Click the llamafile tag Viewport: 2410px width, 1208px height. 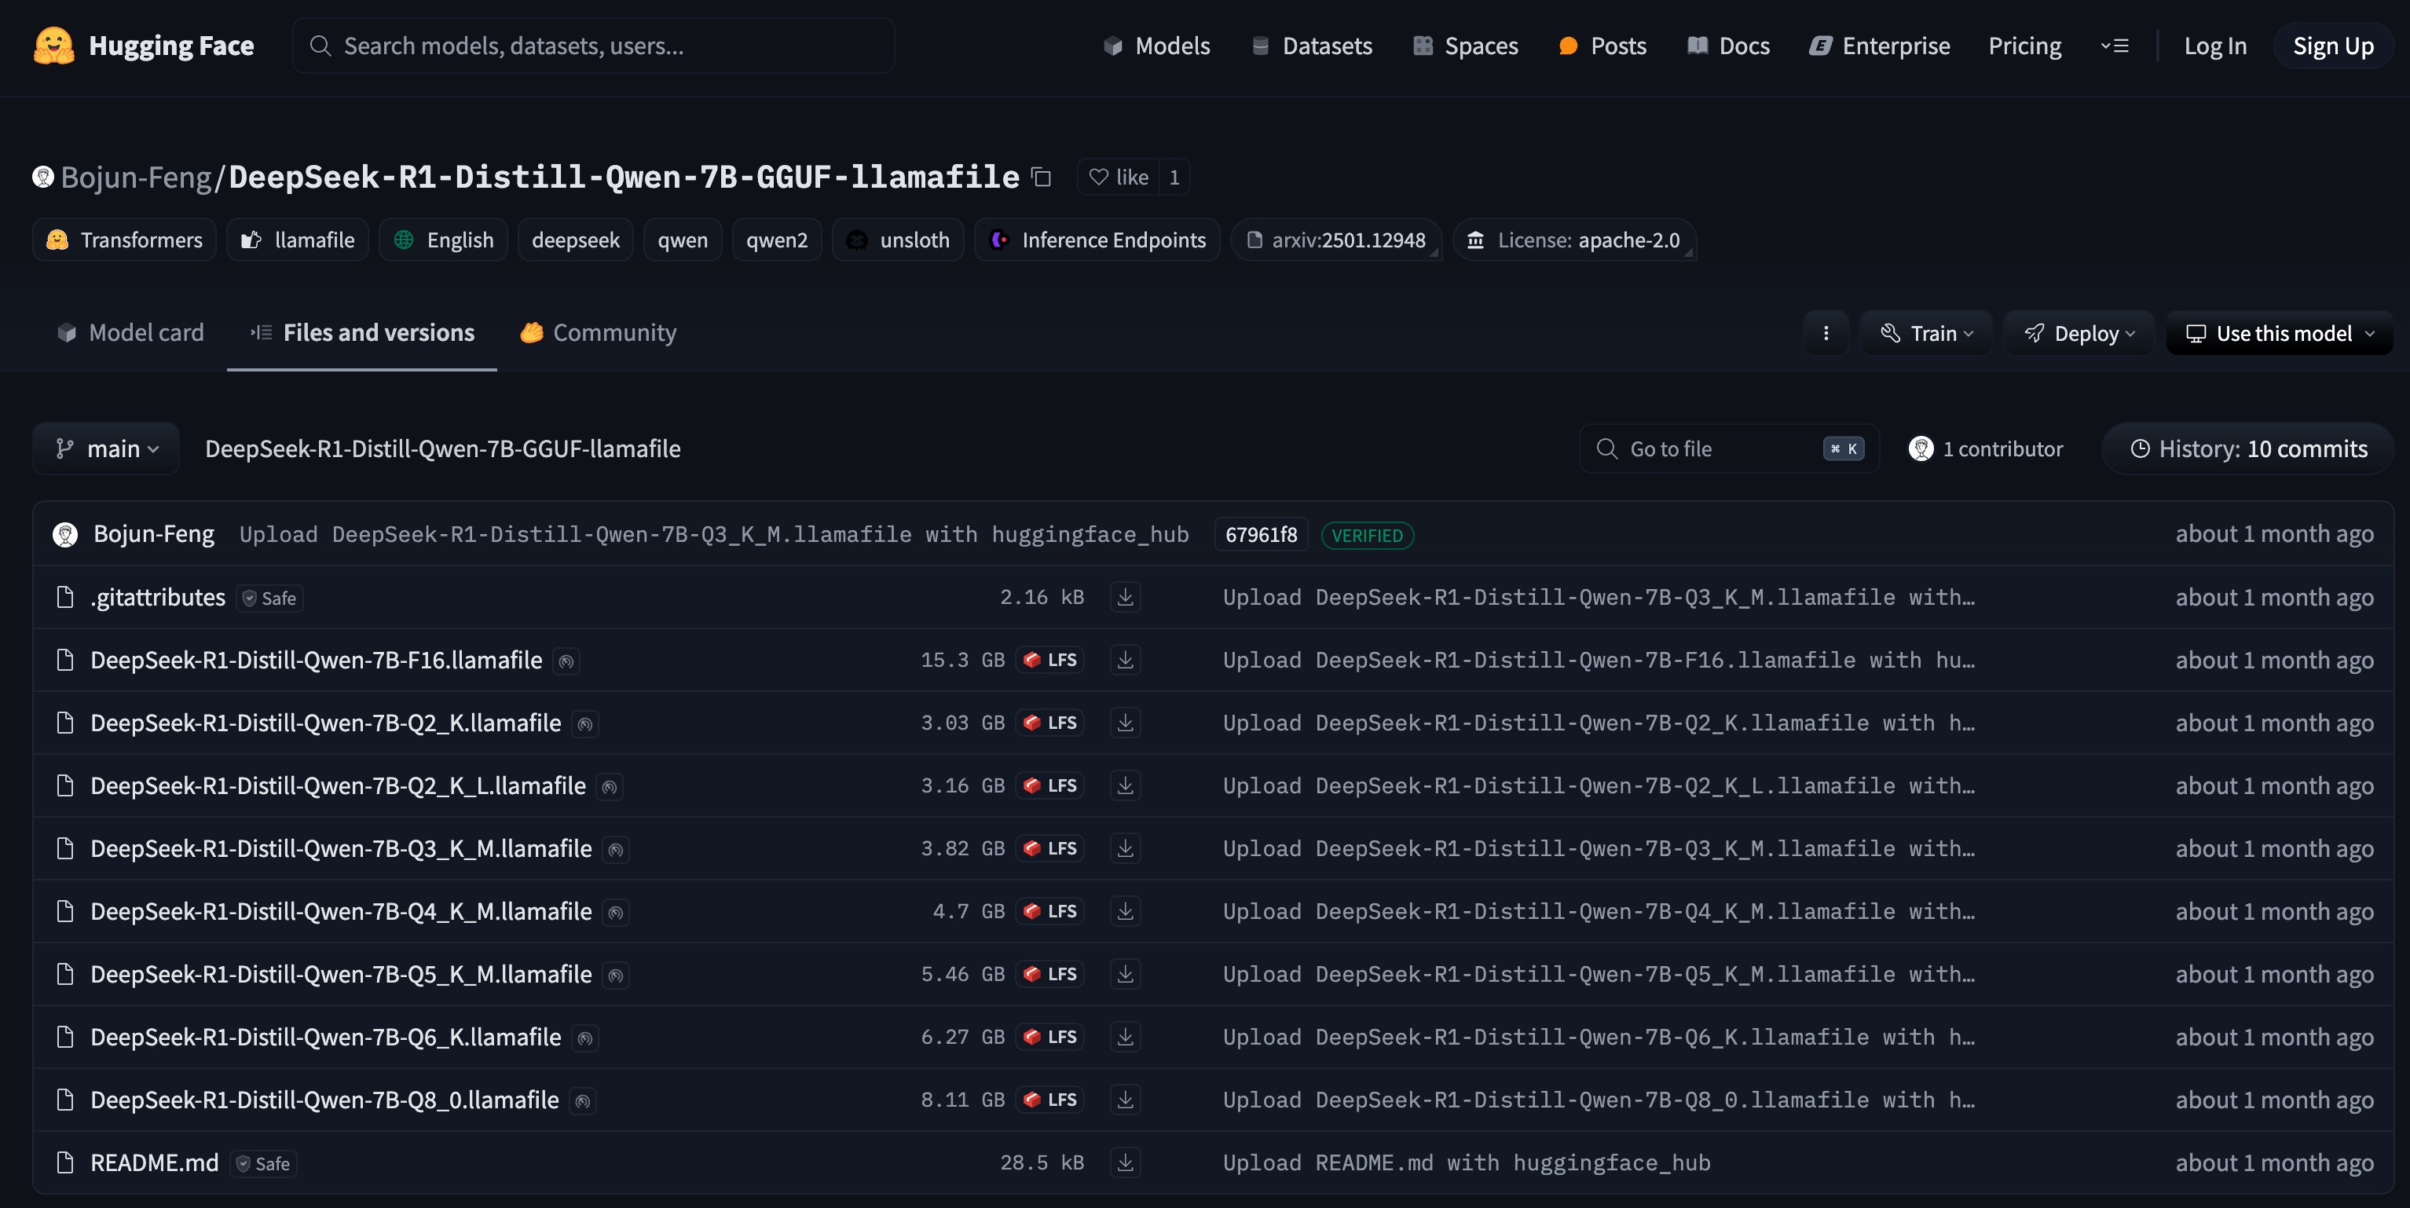(298, 240)
